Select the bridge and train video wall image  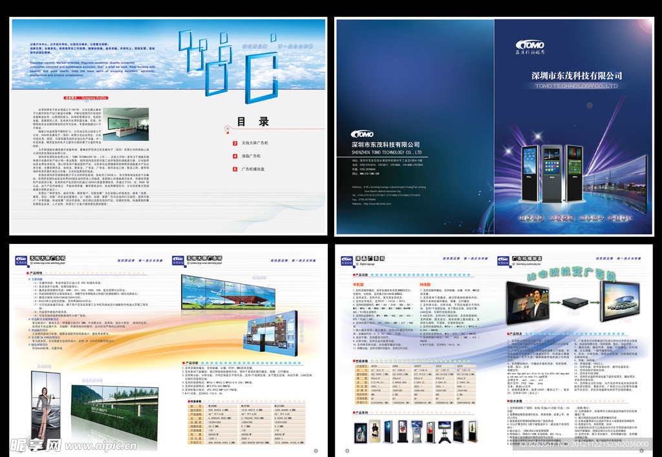(114, 412)
